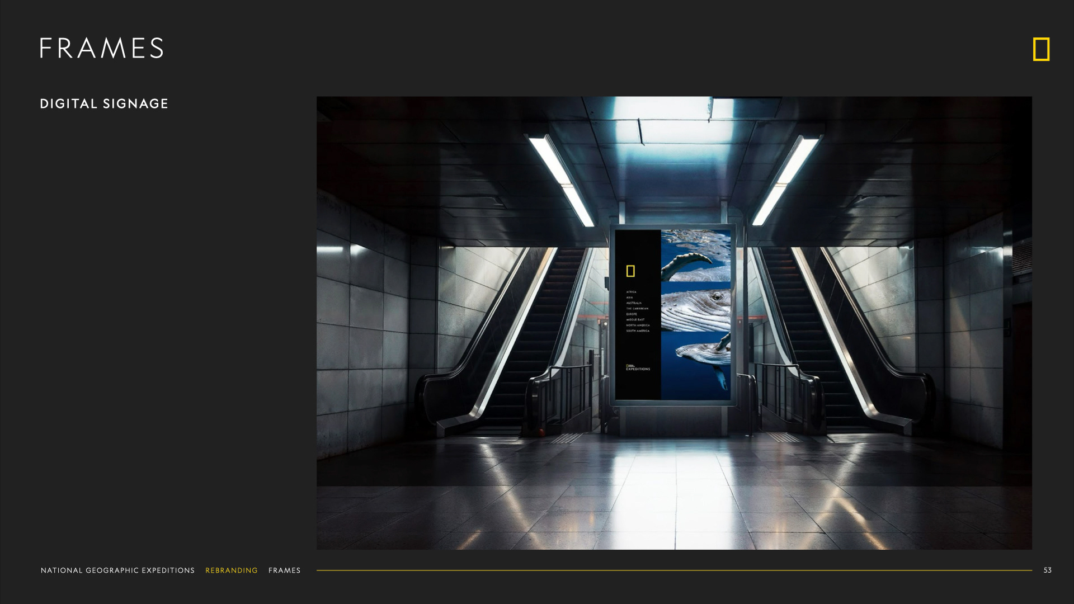The height and width of the screenshot is (604, 1074).
Task: Click the yellow frame logo on the poster
Action: 630,271
